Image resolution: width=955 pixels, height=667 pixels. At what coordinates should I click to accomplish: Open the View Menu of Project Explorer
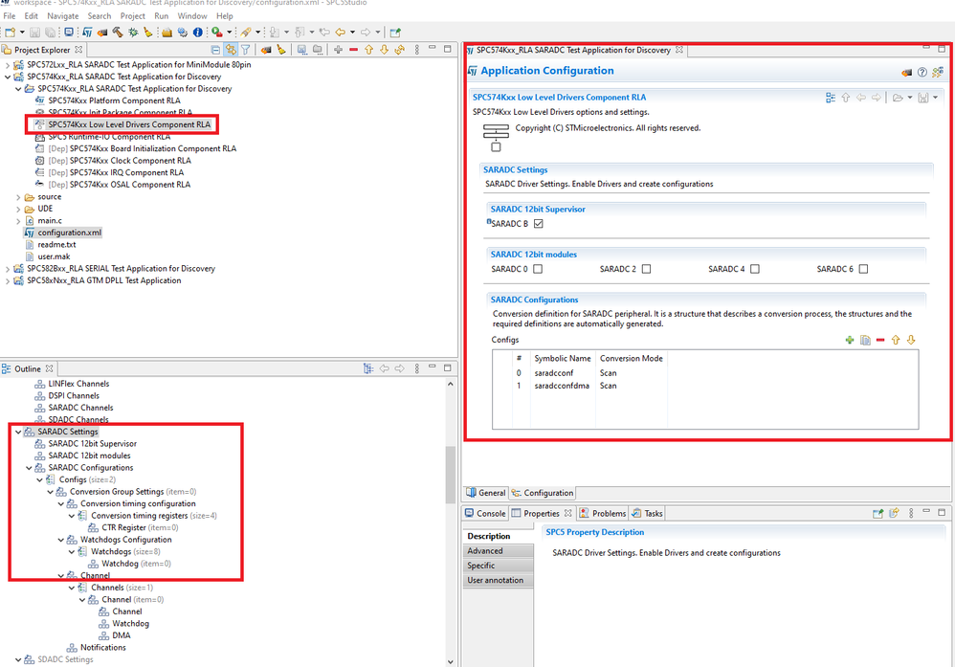(417, 50)
